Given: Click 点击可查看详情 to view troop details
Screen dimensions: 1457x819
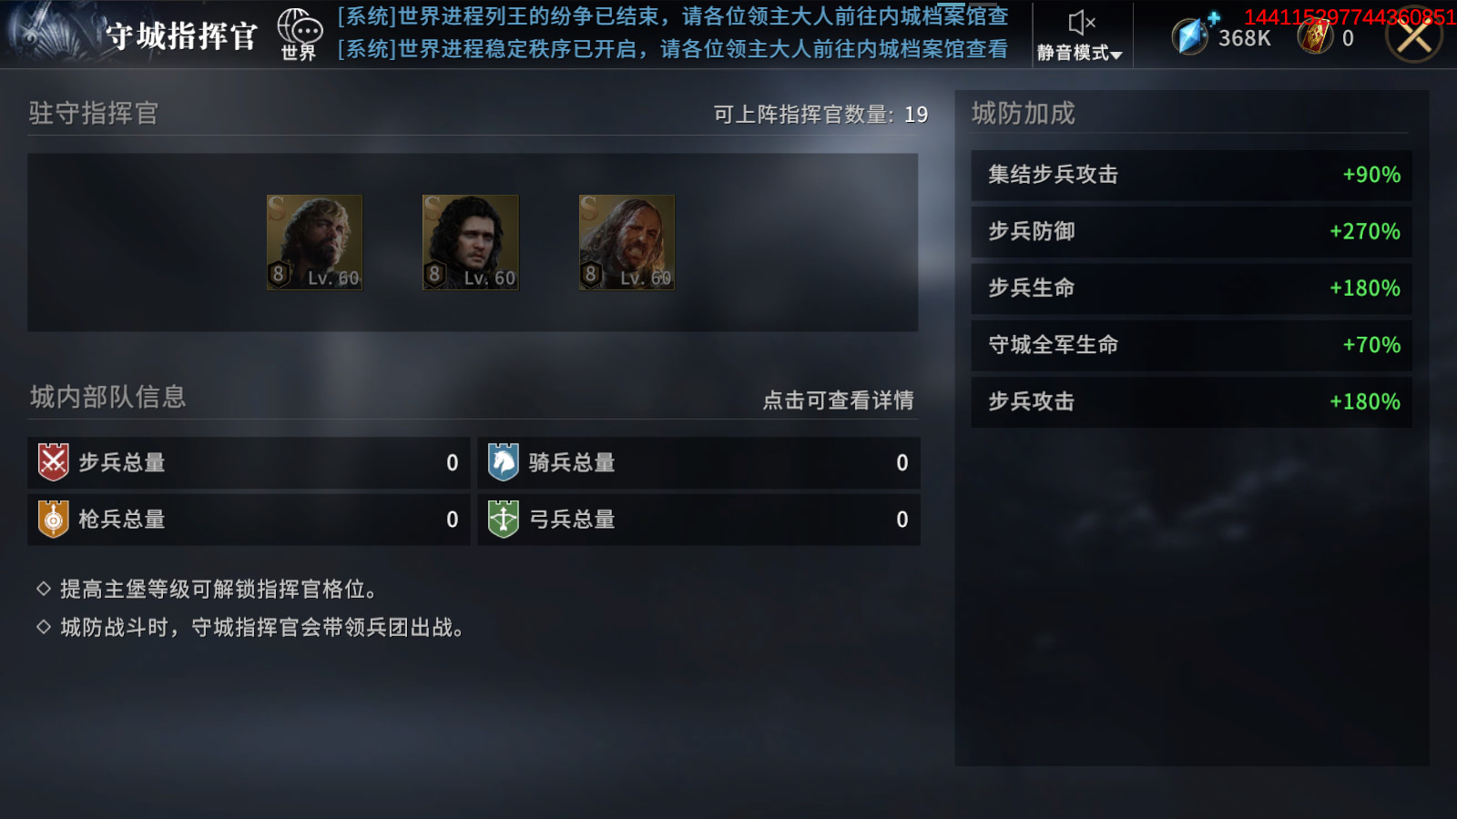Looking at the screenshot, I should tap(838, 400).
